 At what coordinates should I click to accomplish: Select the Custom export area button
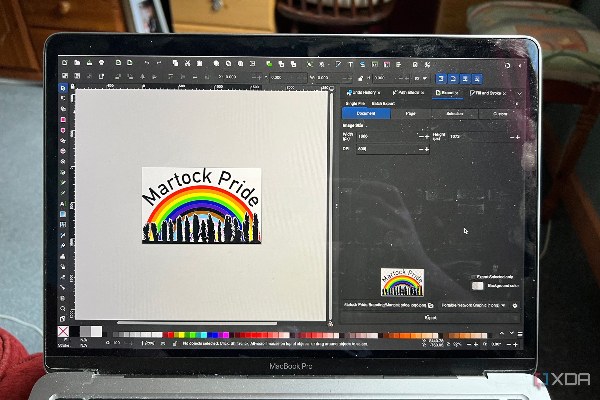coord(500,114)
